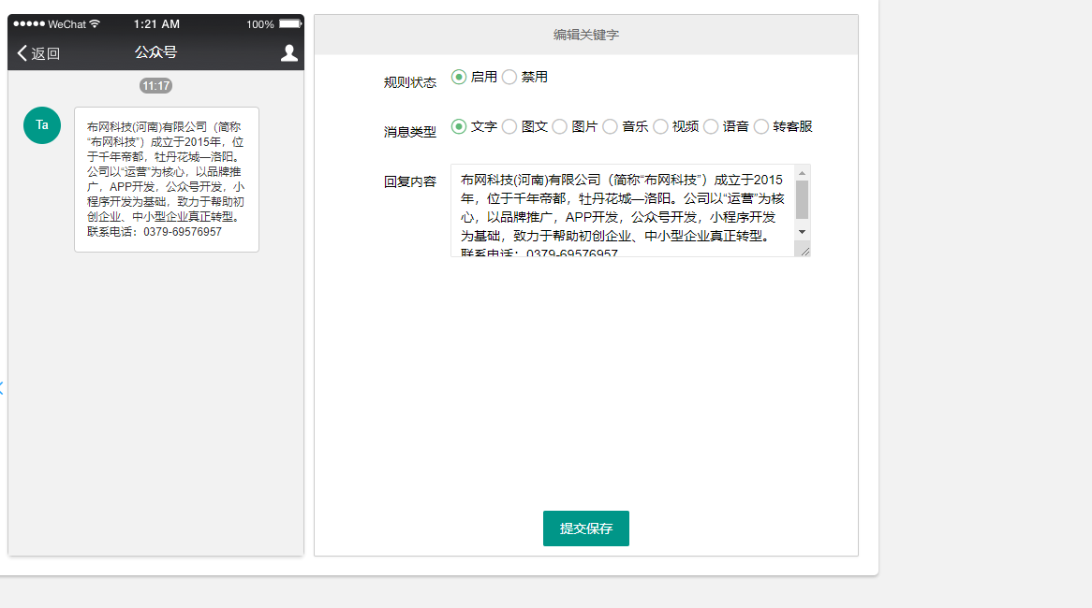Screen dimensions: 1092x608
Task: Choose 转客服 message type
Action: click(x=761, y=126)
